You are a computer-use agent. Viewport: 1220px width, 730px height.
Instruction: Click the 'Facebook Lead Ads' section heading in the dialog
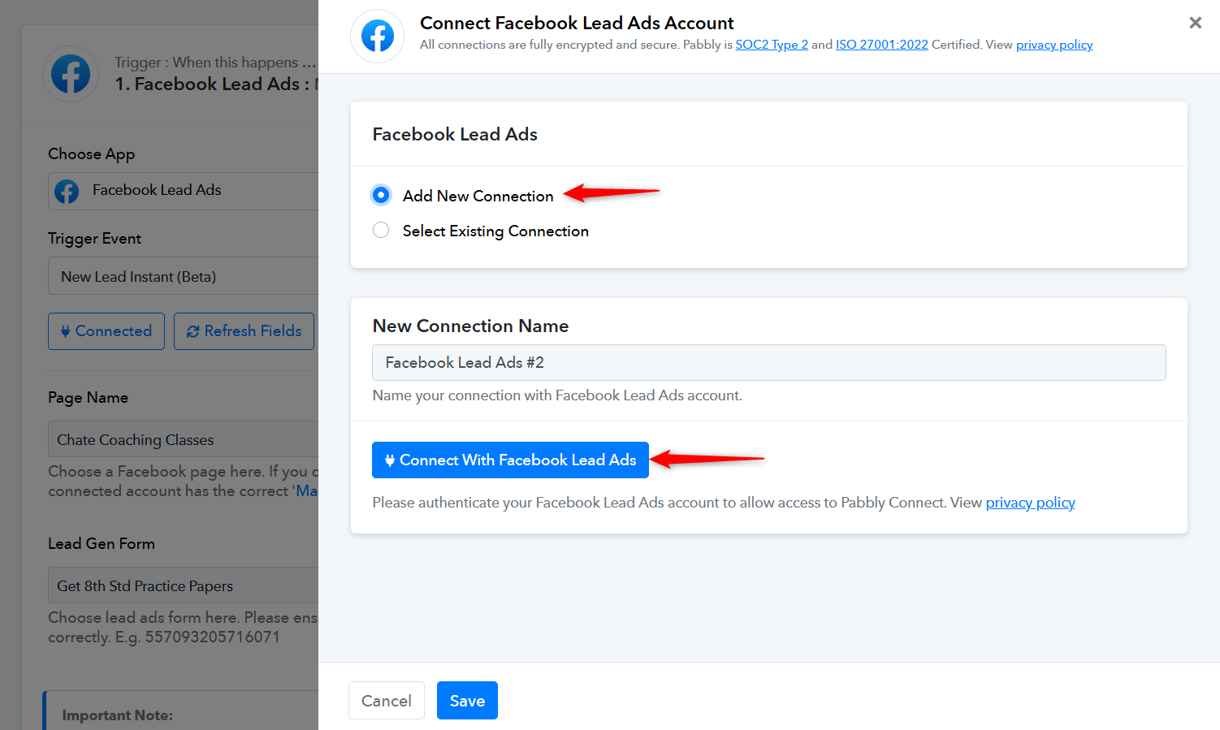coord(455,134)
